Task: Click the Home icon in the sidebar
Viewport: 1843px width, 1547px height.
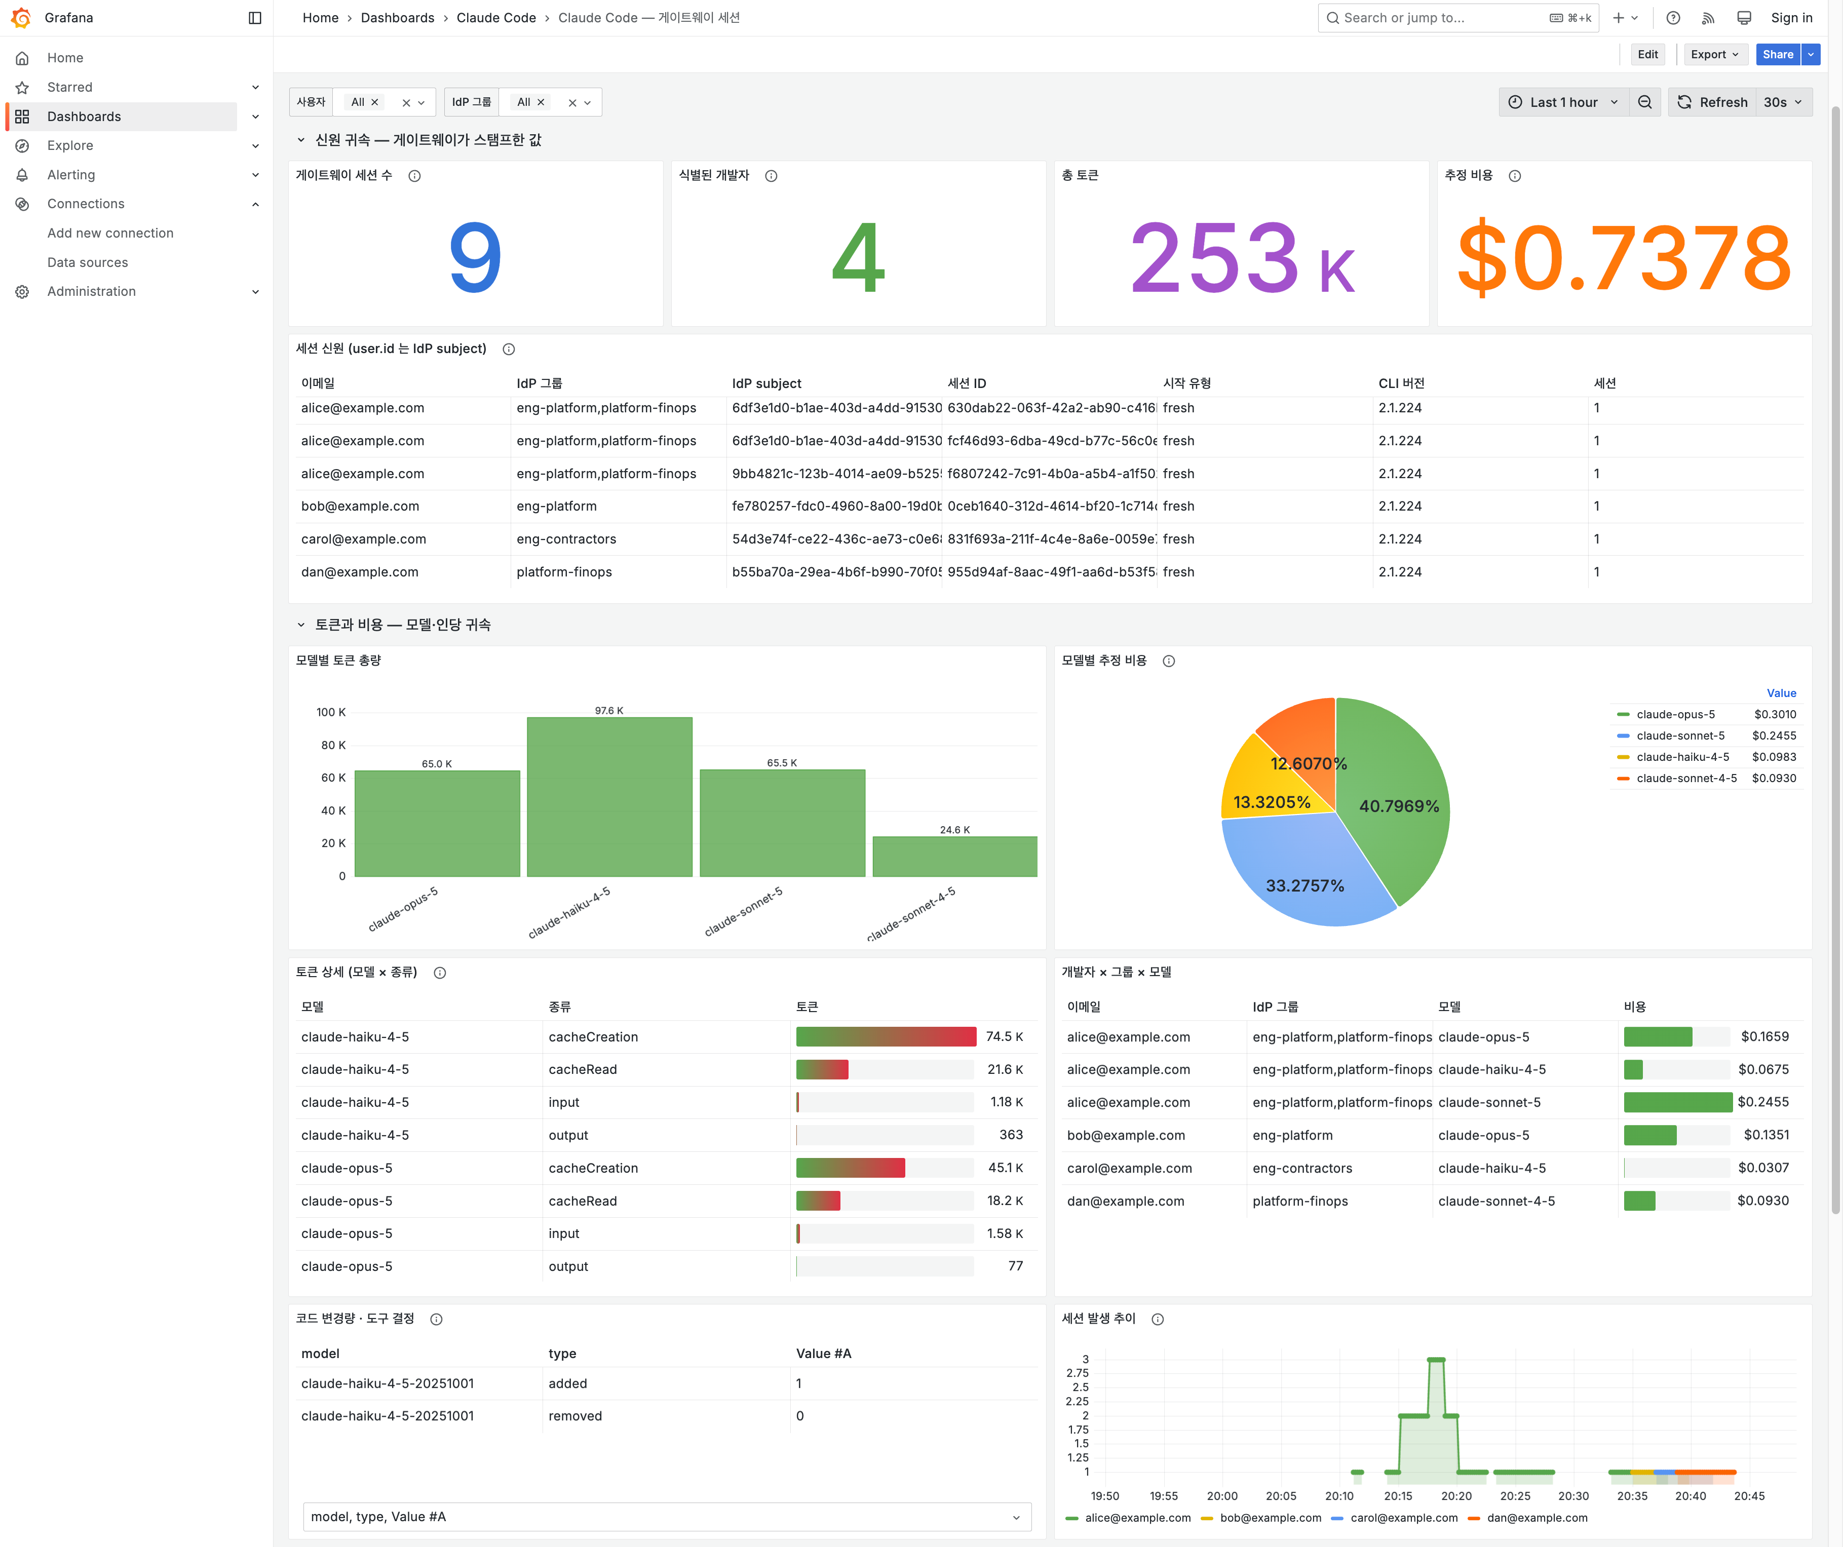Action: (23, 58)
